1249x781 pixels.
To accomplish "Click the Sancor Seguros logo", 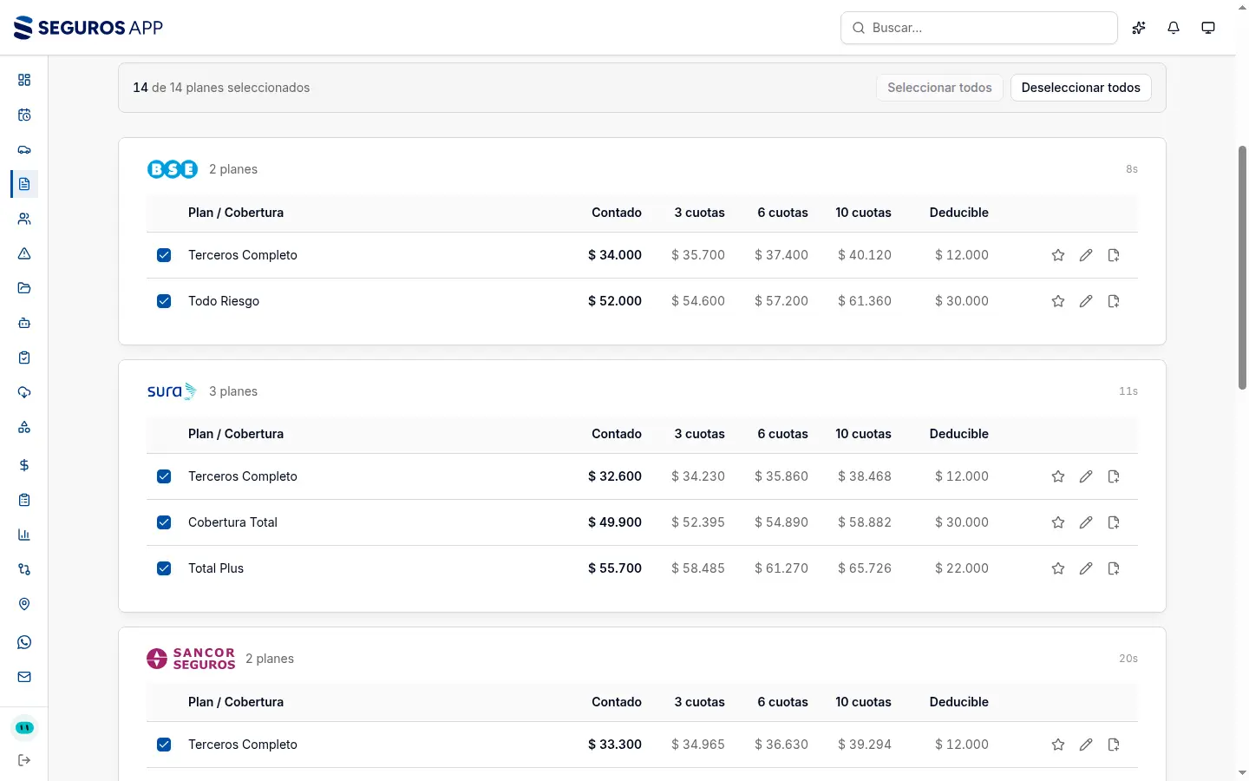I will pos(191,659).
